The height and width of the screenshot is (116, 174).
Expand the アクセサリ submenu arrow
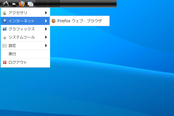46,13
